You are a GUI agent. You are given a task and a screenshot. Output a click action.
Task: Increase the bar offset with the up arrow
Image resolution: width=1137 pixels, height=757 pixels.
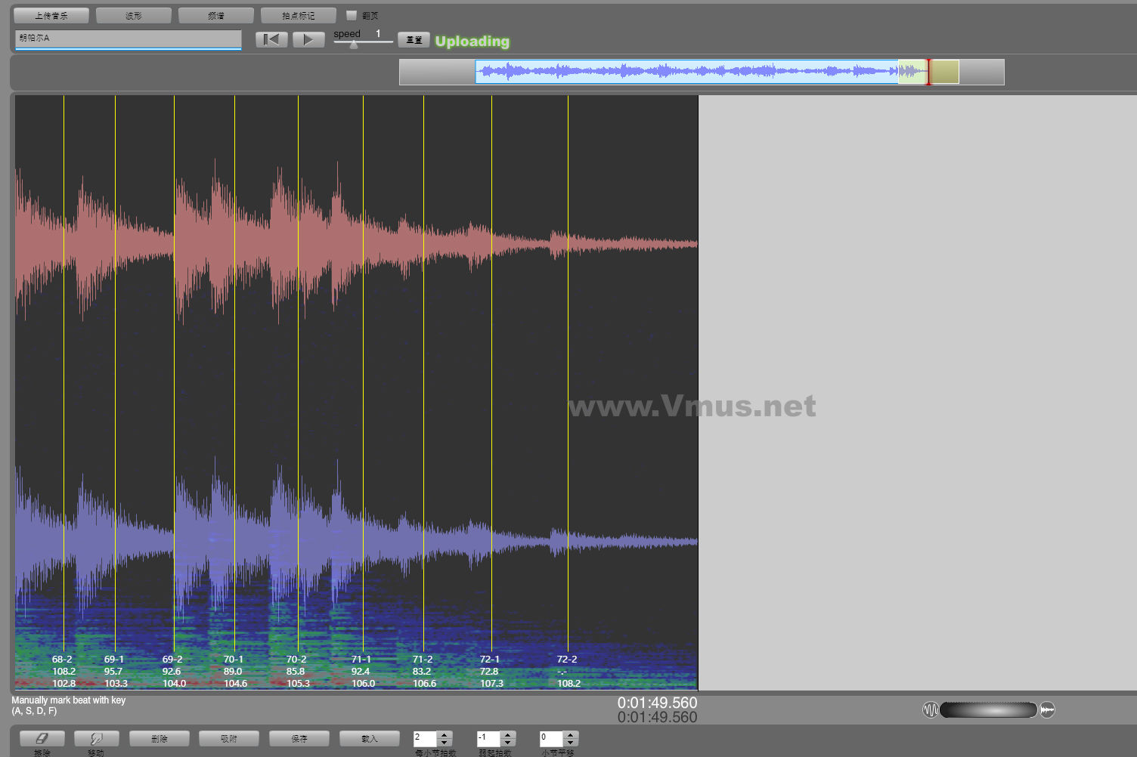pos(571,734)
